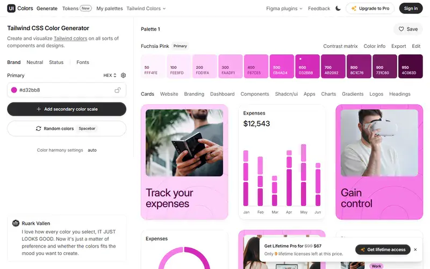Open My palettes
Viewport: 430px width, 269px height.
pyautogui.click(x=110, y=9)
